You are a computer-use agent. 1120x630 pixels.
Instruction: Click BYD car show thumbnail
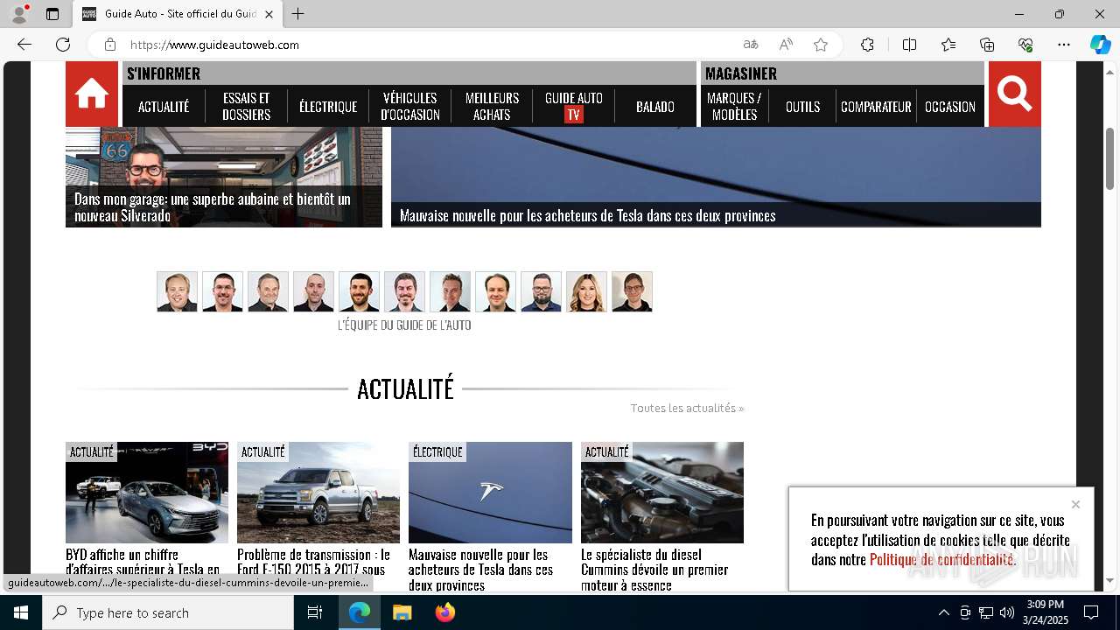click(x=147, y=492)
